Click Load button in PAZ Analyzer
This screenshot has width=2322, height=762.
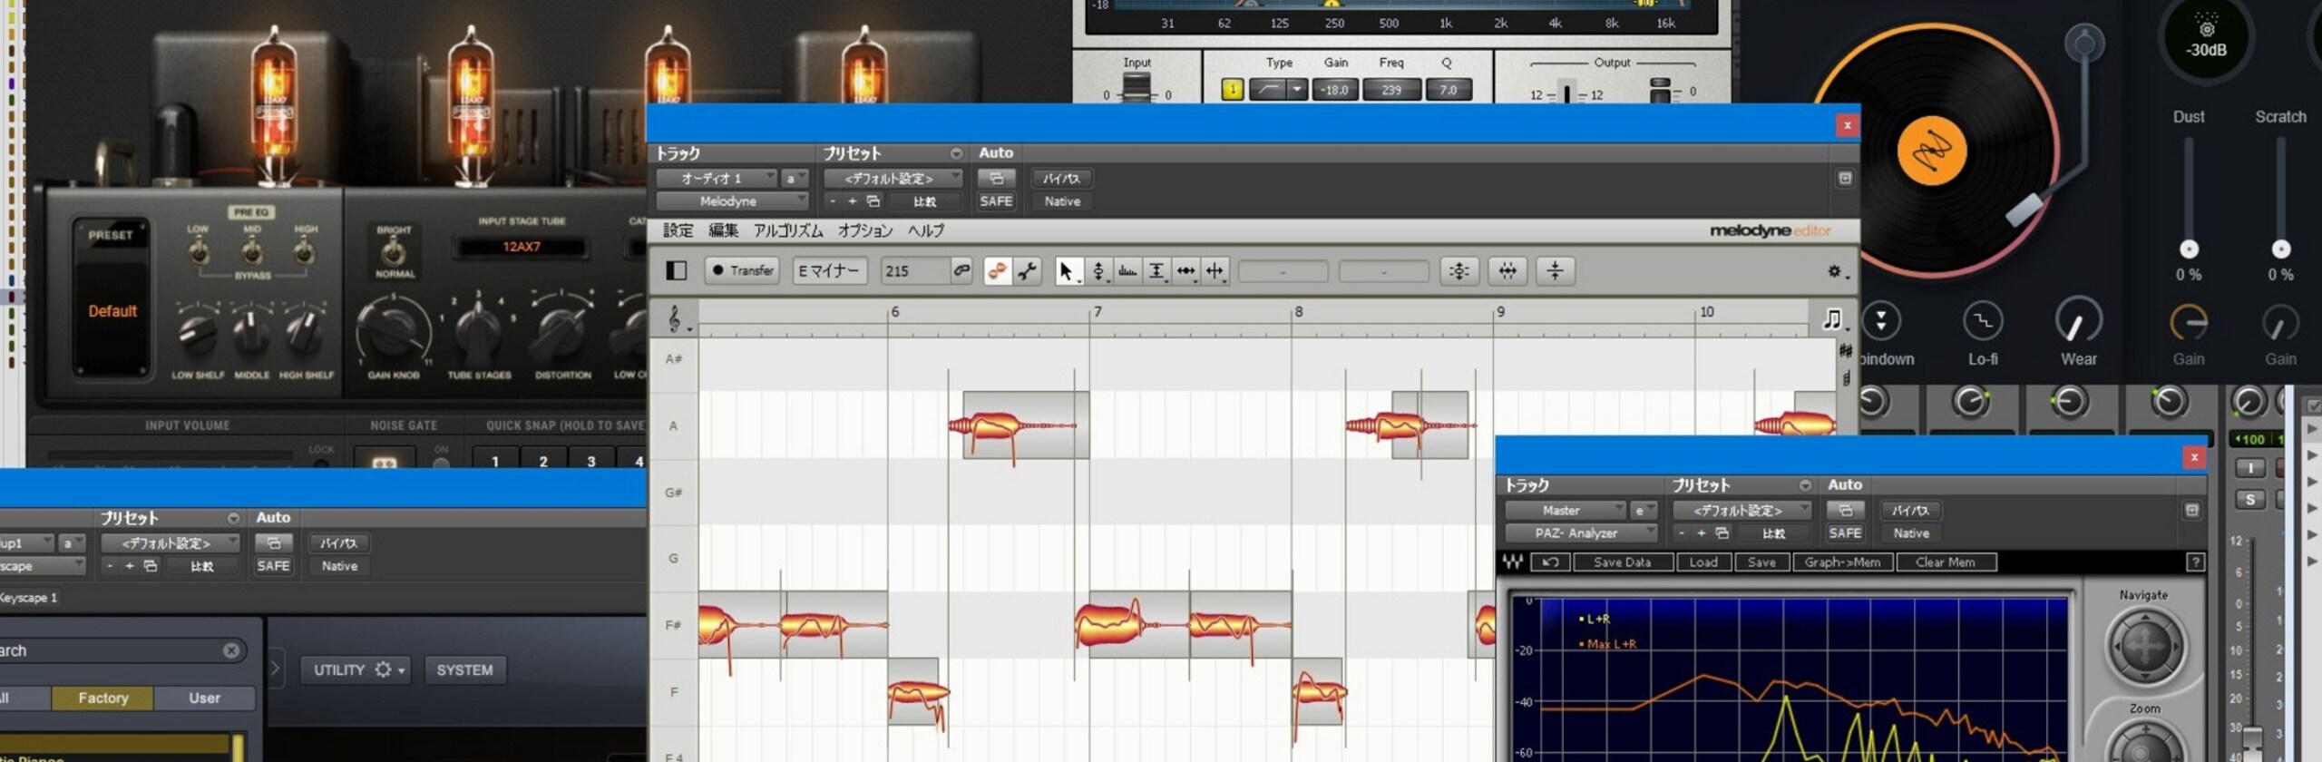pos(1702,562)
